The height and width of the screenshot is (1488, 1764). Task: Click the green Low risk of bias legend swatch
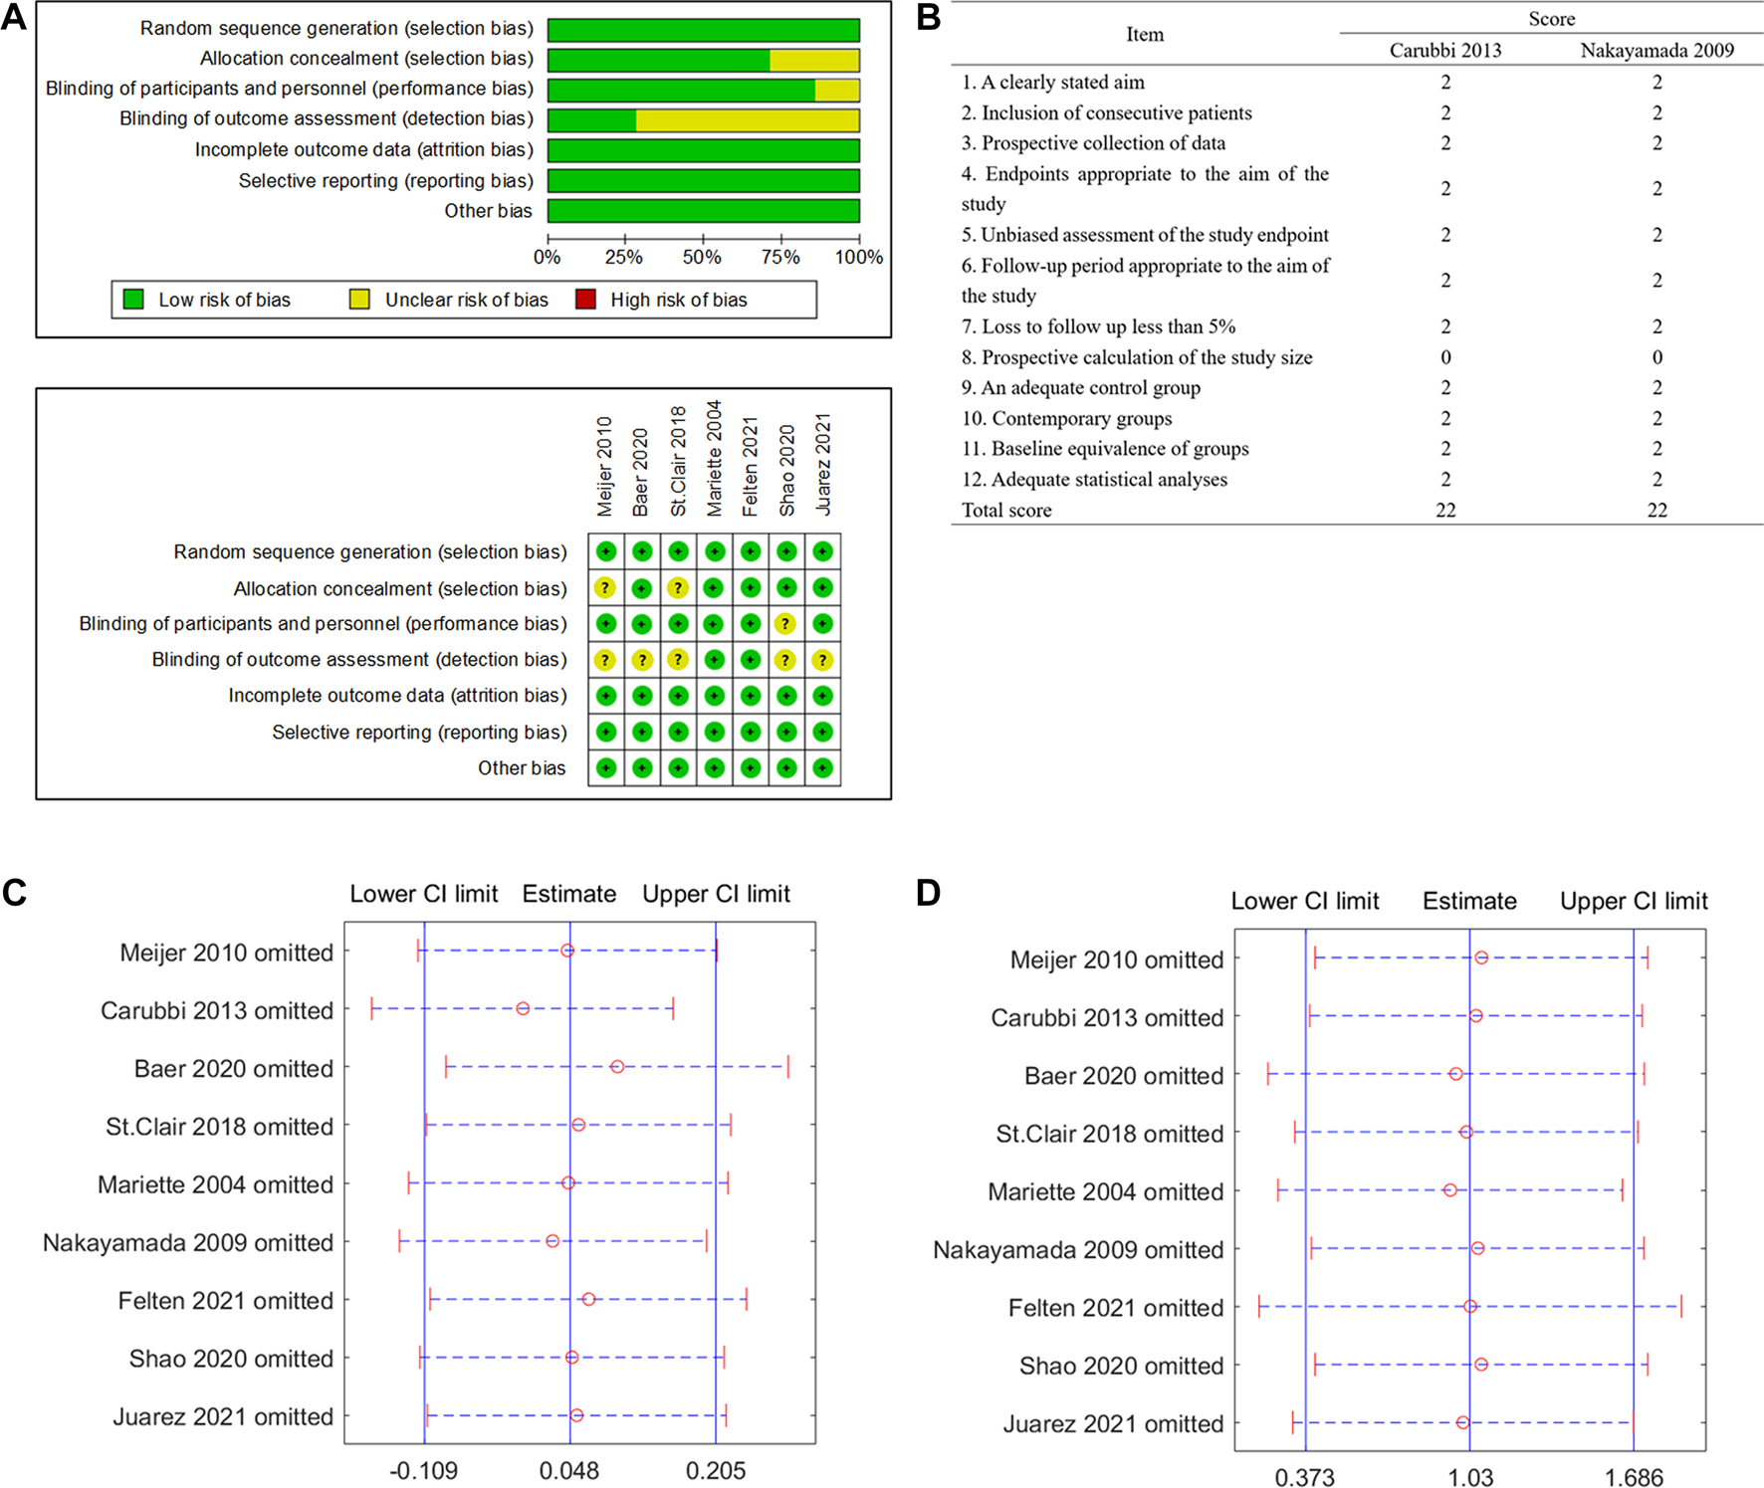[x=133, y=300]
